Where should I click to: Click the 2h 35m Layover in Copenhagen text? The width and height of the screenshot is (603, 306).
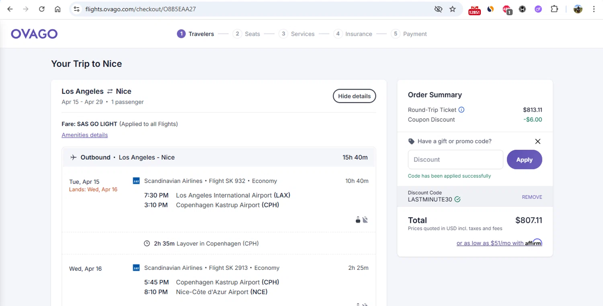coord(206,243)
